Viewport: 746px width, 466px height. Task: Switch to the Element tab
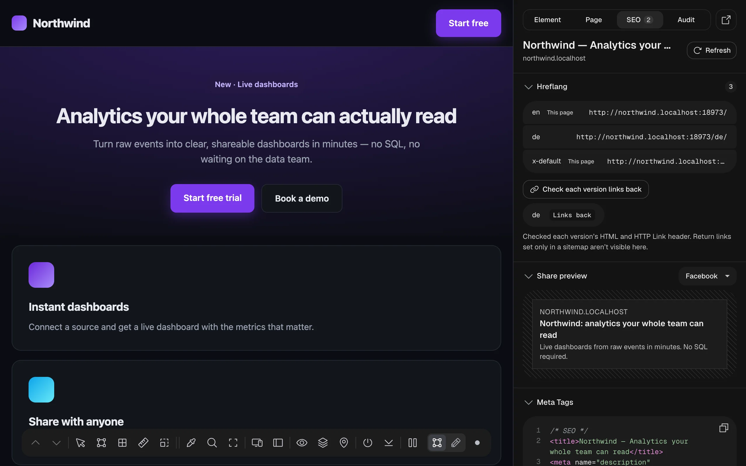(548, 20)
